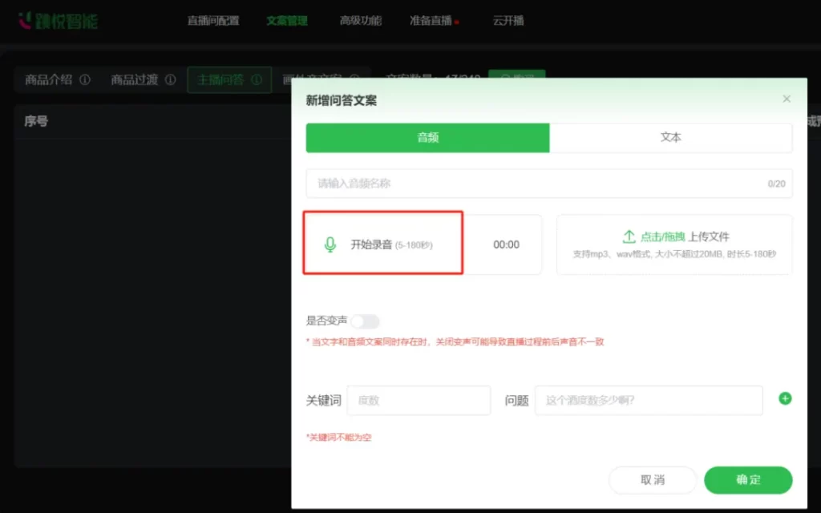Viewport: 821px width, 513px height.
Task: Switch to the 文本 tab
Action: [671, 138]
